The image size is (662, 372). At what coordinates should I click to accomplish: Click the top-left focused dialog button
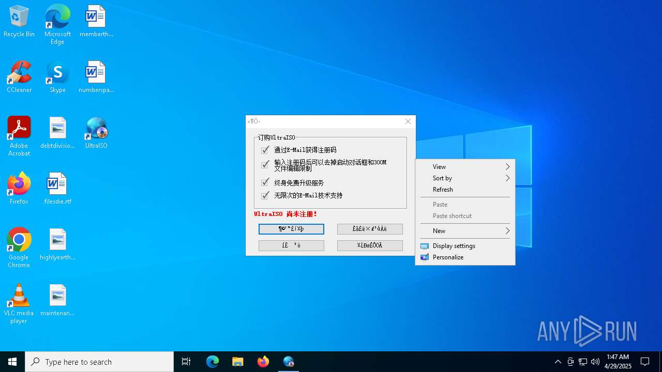[291, 229]
